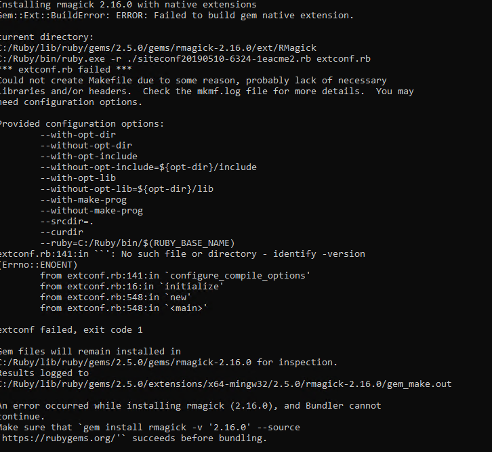The height and width of the screenshot is (452, 492).
Task: Click the Gem::Ext::BuildError error line
Action: pos(177,16)
